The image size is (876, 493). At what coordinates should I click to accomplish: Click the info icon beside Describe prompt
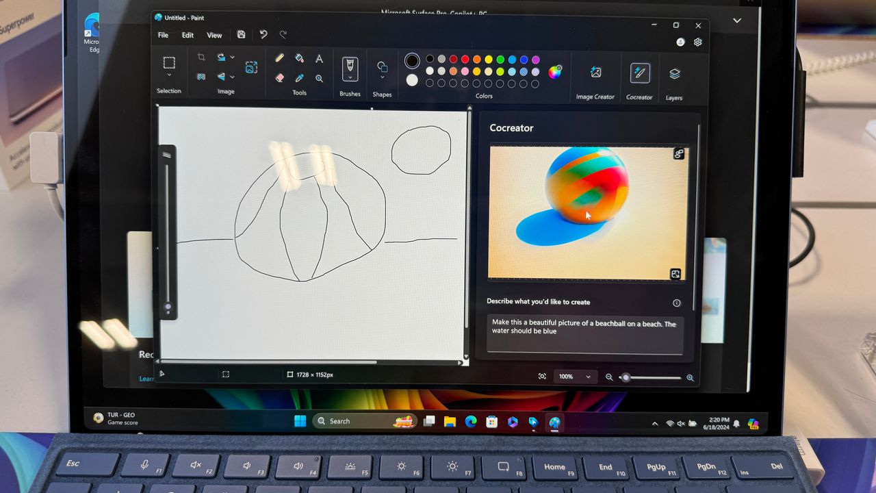pos(677,303)
